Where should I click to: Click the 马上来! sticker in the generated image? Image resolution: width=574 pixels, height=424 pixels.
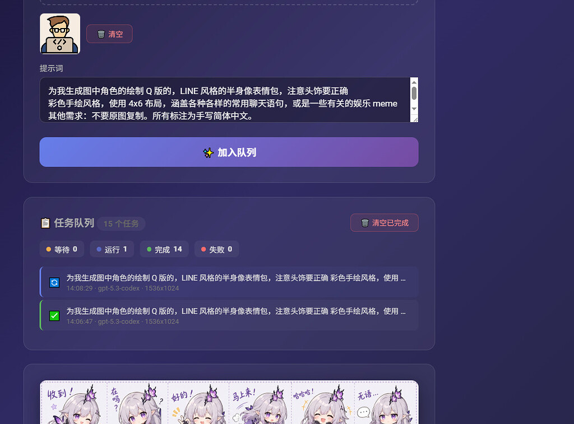260,404
